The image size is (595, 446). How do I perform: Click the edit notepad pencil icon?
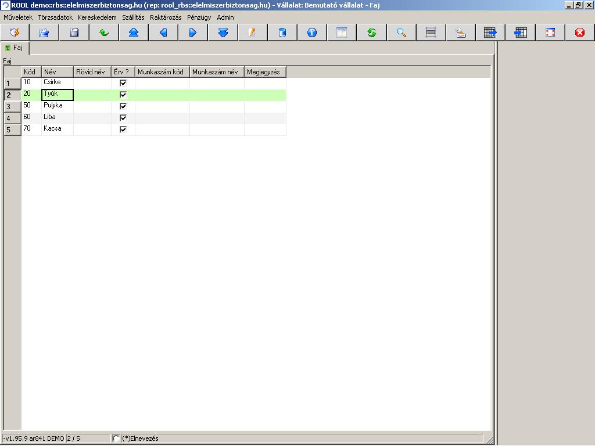coord(252,33)
